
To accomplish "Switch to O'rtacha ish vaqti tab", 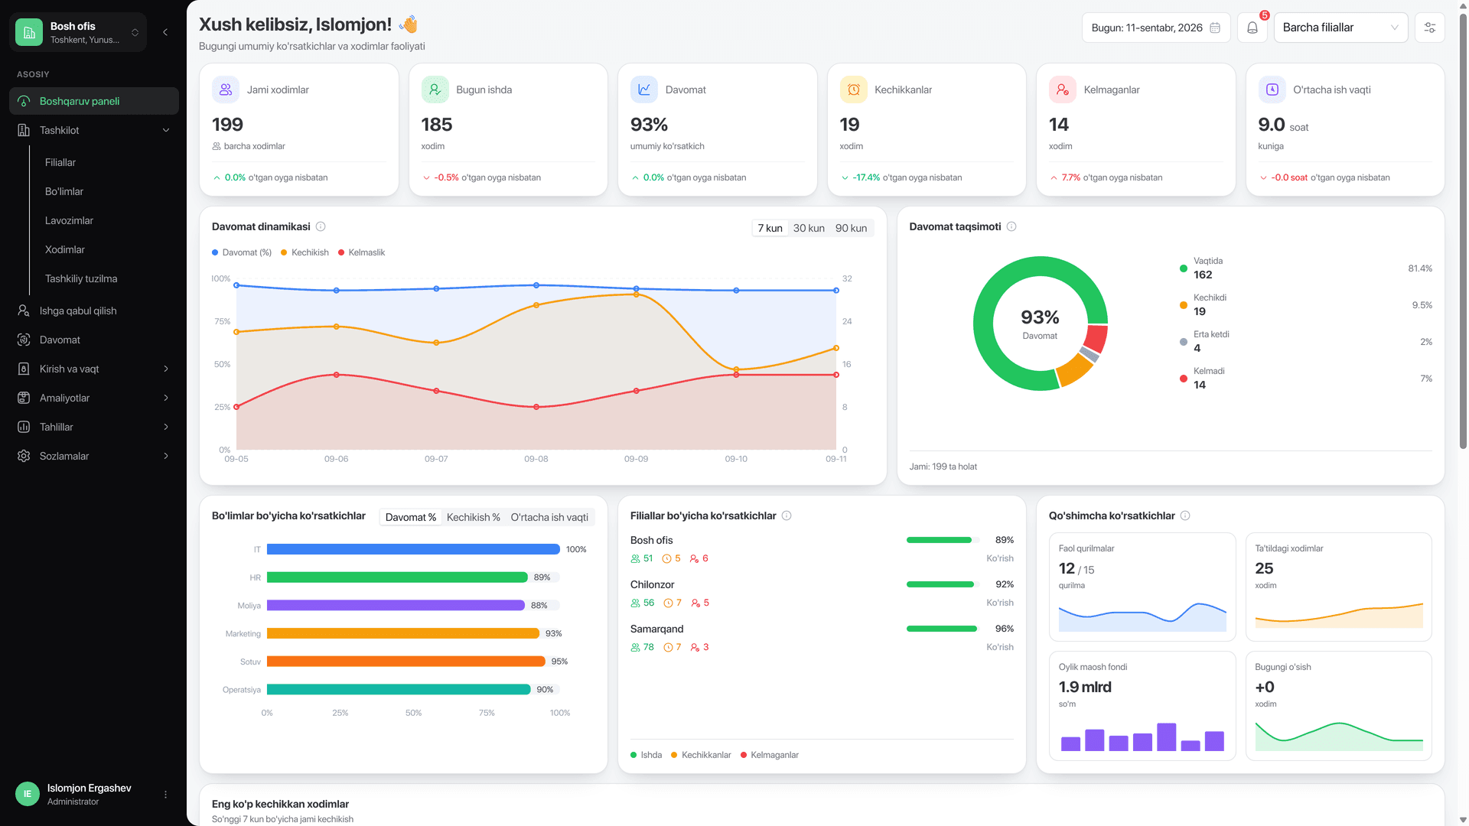I will tap(549, 517).
